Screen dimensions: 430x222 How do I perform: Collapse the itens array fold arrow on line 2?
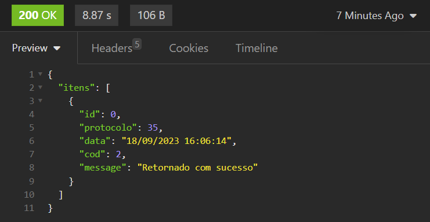(x=40, y=87)
